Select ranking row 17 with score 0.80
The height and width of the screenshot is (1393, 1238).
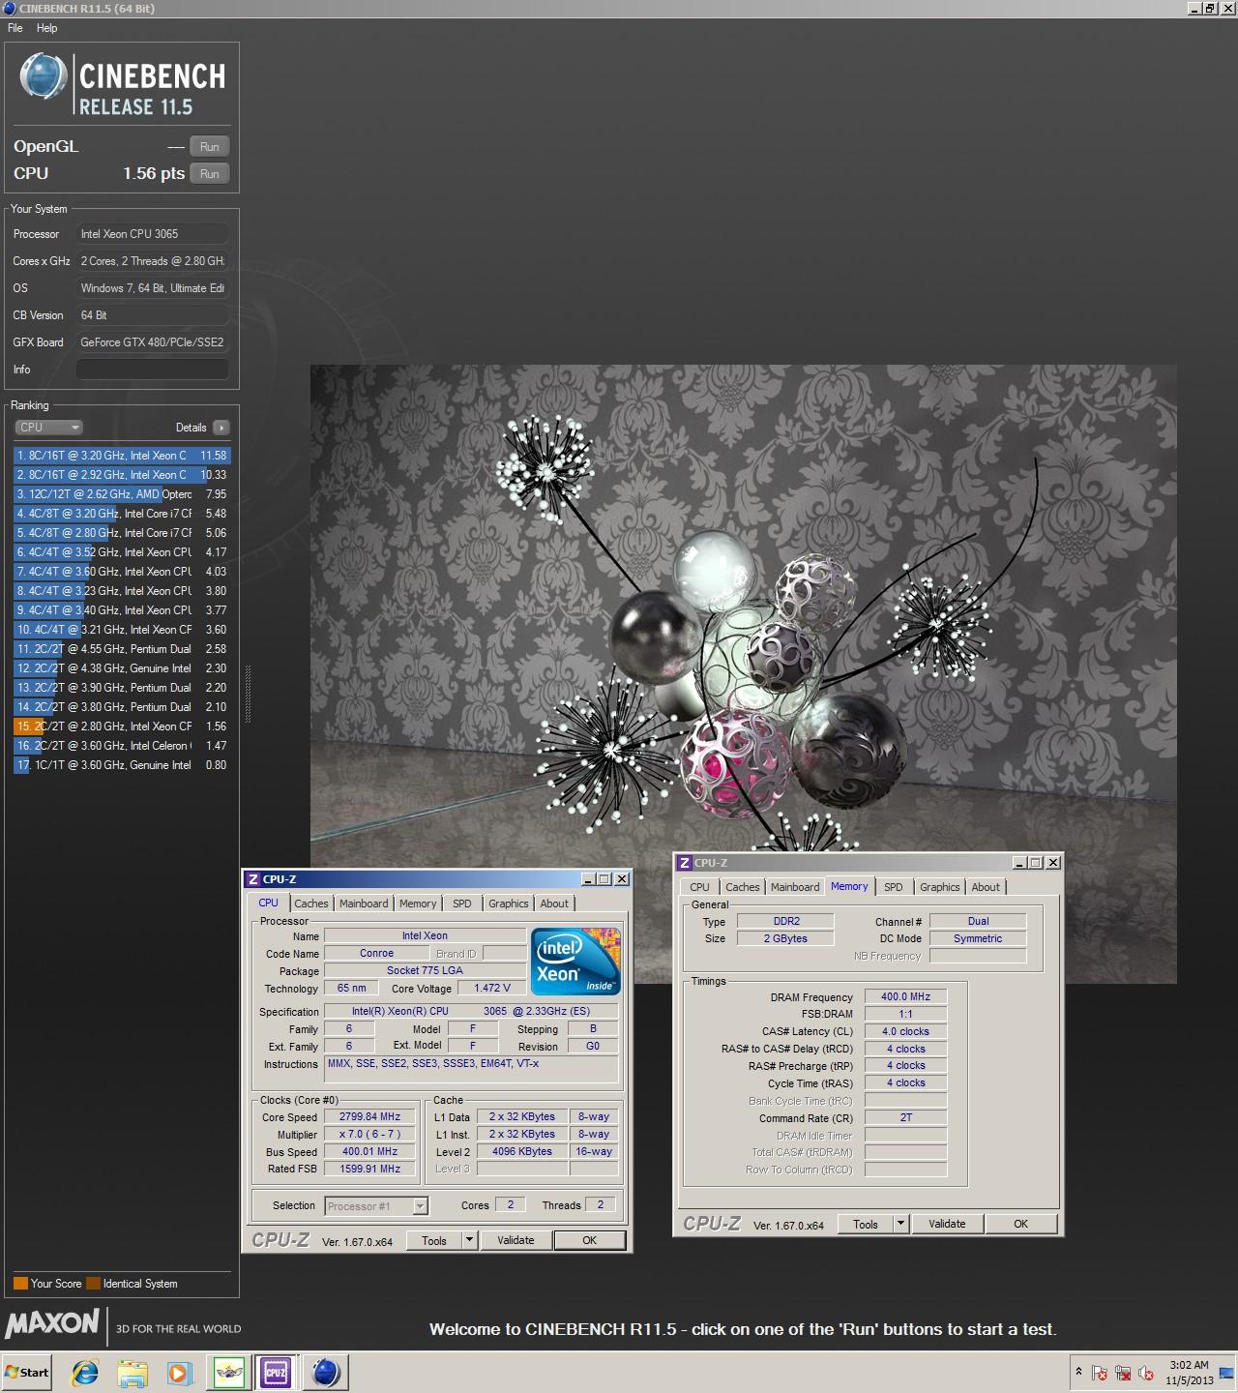pos(122,765)
